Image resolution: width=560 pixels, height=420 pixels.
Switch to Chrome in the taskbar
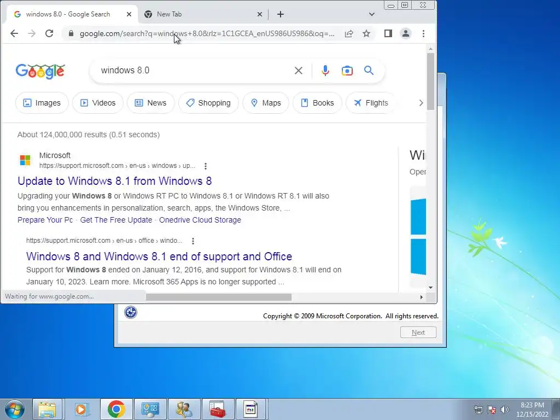tap(116, 409)
